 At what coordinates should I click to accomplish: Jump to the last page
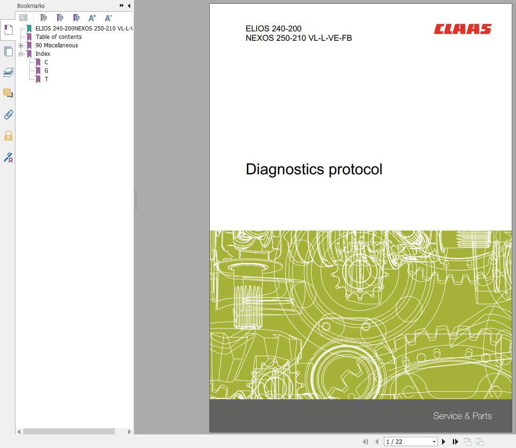(455, 441)
